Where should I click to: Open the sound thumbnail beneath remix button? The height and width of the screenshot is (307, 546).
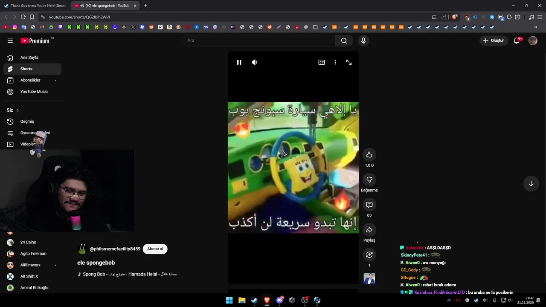coord(369,279)
